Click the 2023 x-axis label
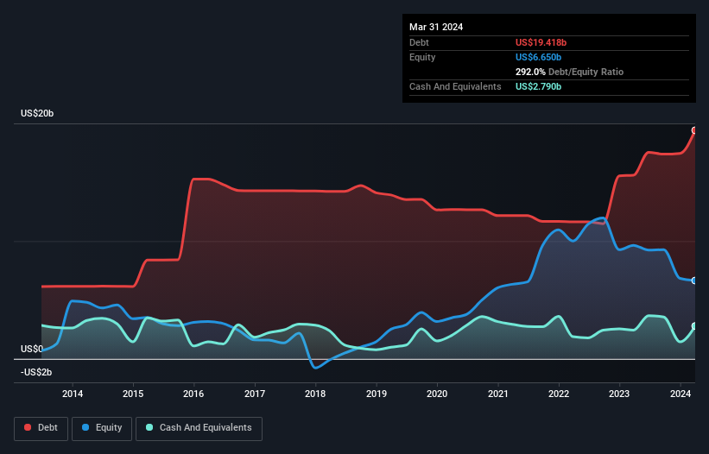709x454 pixels. 619,394
